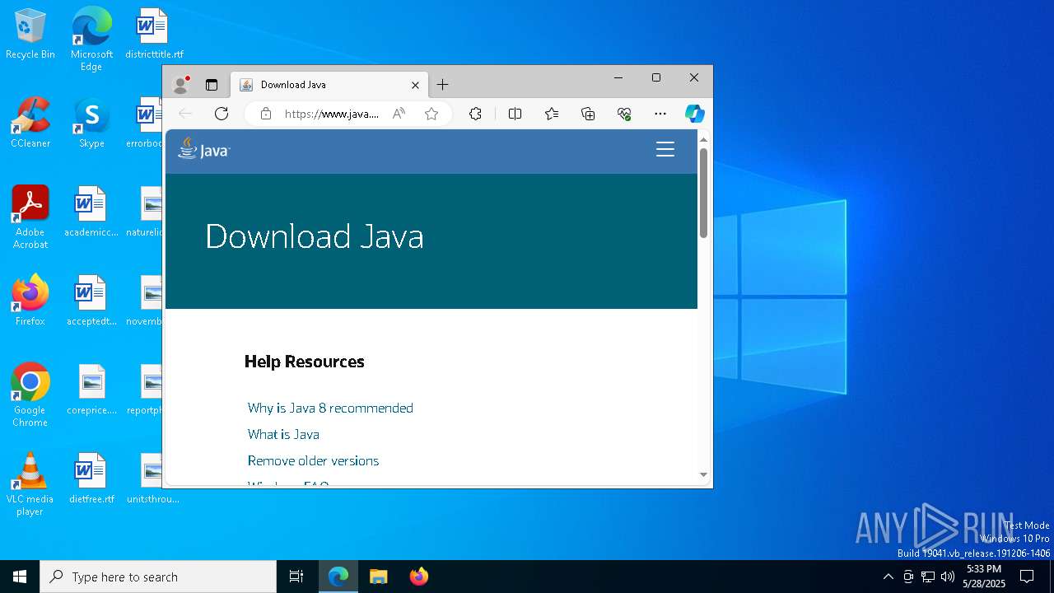Open Task View on taskbar
This screenshot has width=1054, height=593.
point(296,577)
